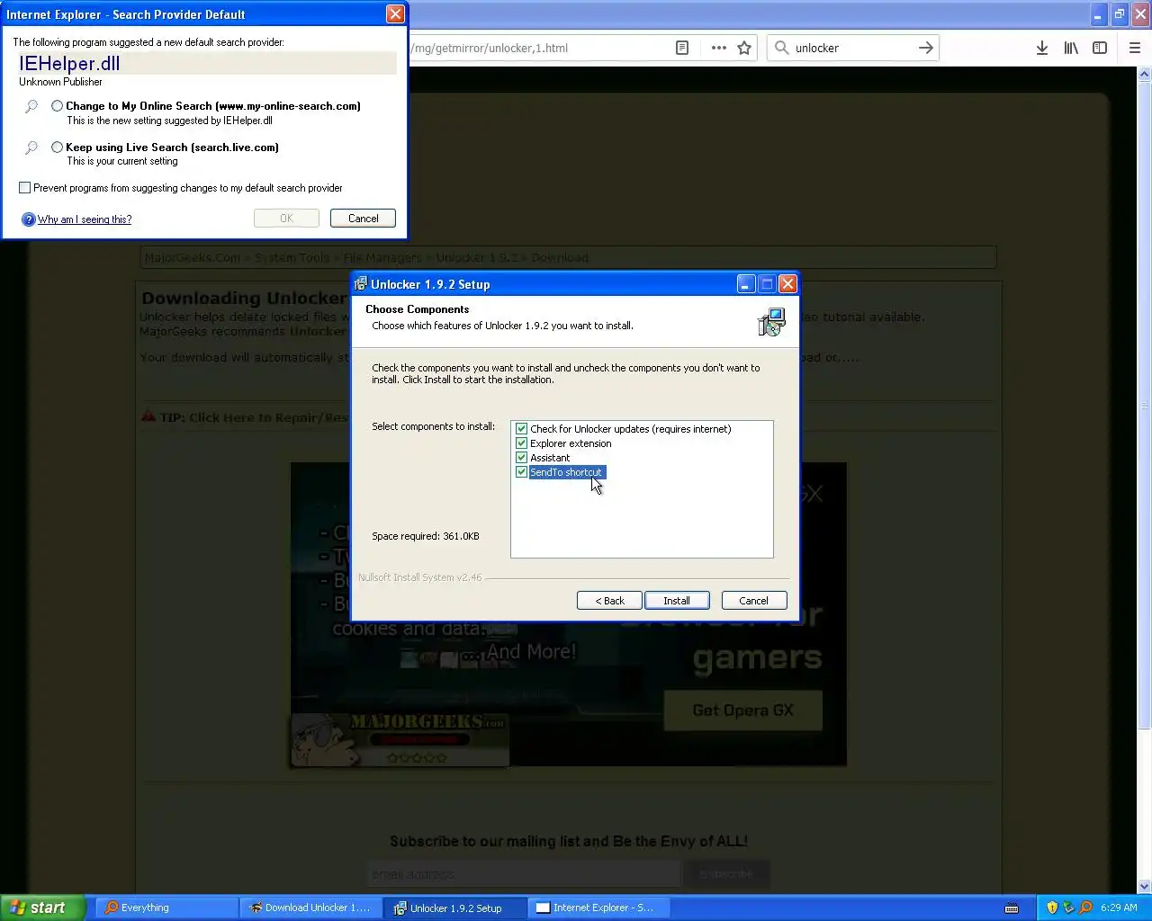The height and width of the screenshot is (921, 1152).
Task: Cancel the Unlocker setup
Action: 754,601
